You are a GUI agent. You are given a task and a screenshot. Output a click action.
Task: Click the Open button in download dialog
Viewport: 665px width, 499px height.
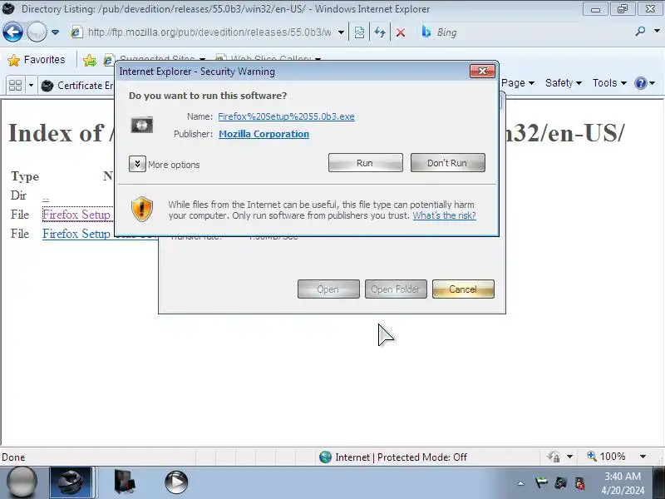328,289
